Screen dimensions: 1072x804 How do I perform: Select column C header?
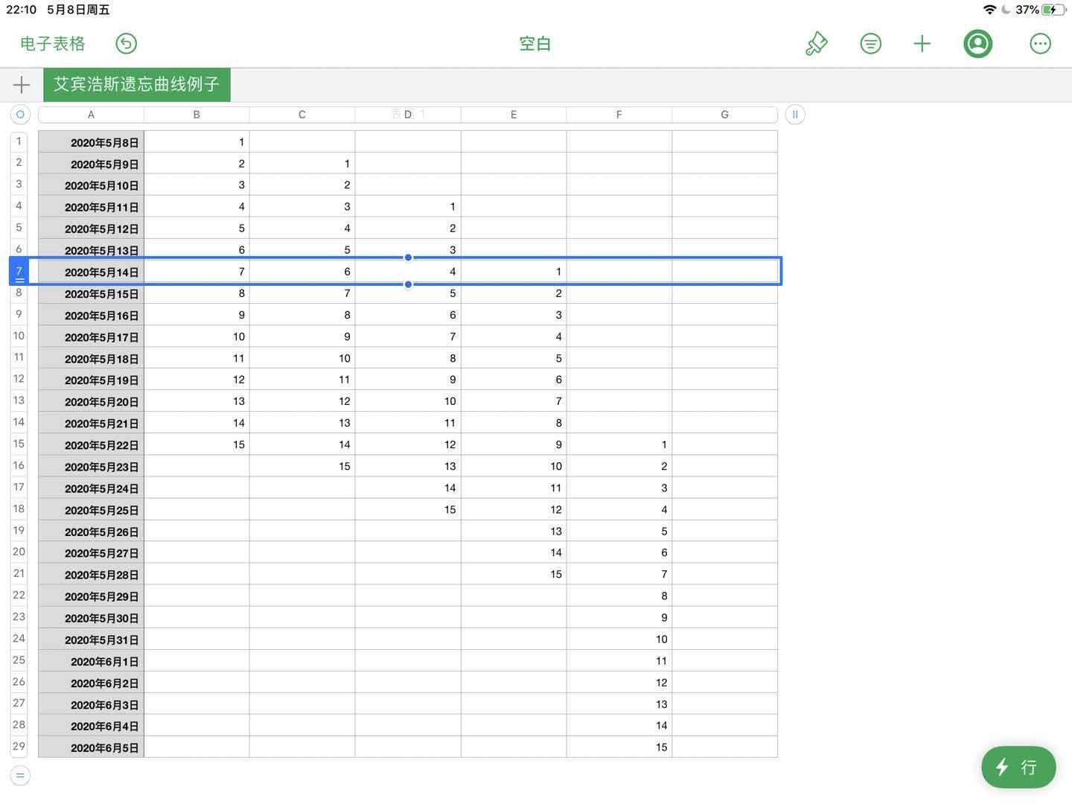click(302, 115)
